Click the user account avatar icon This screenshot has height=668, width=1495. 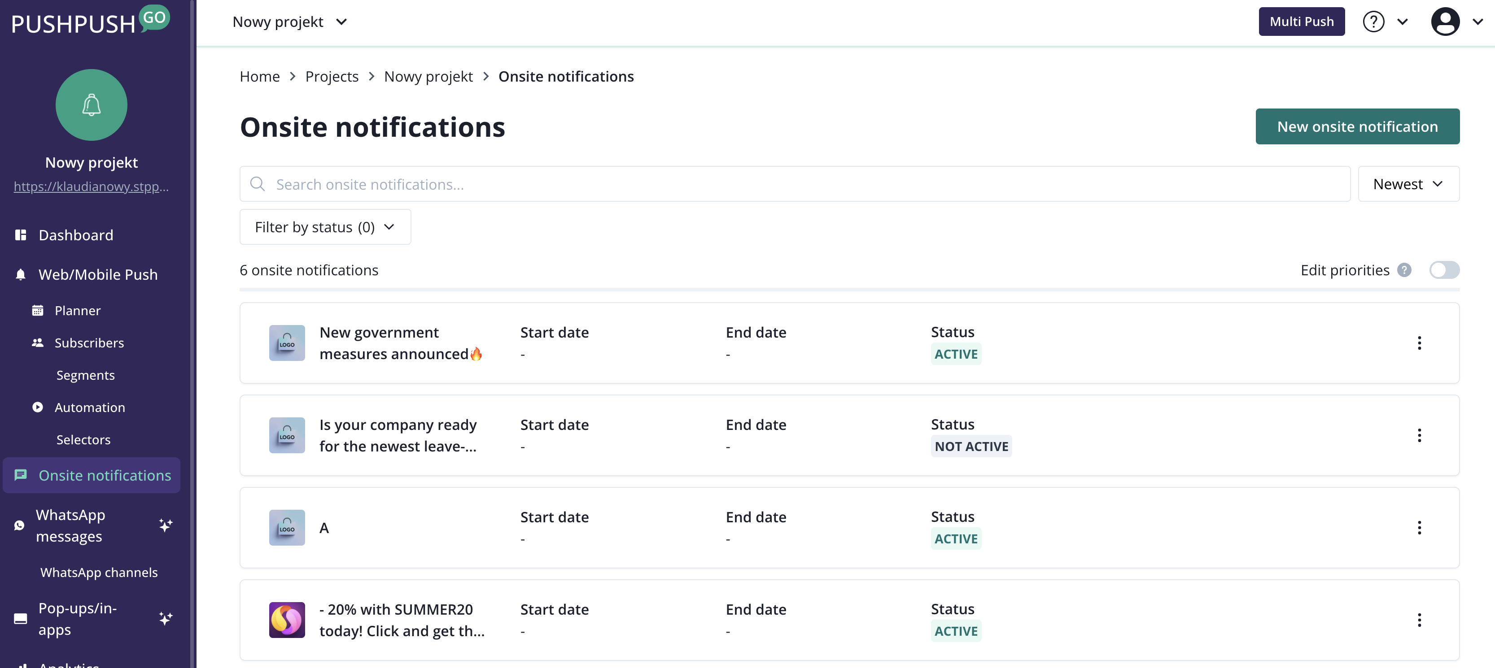pos(1445,22)
